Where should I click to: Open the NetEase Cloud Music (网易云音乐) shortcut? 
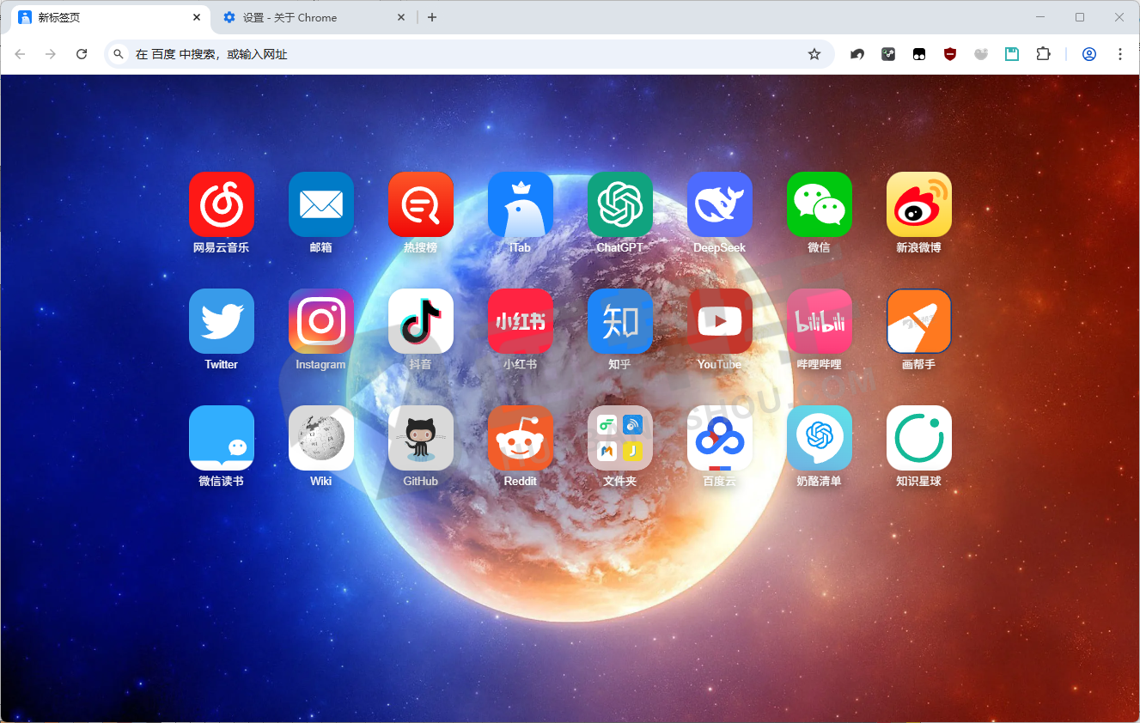[x=222, y=204]
